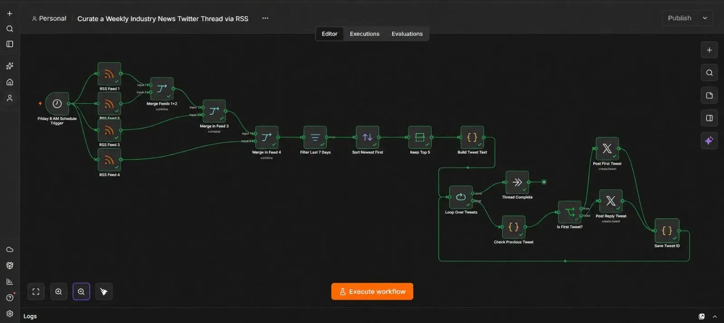This screenshot has height=323, width=724.
Task: Open help question mark icon
Action: pyautogui.click(x=10, y=298)
